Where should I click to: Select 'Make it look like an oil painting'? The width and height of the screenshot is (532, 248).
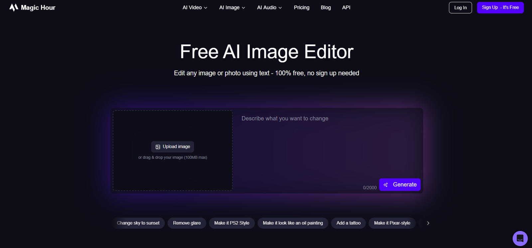click(x=293, y=223)
